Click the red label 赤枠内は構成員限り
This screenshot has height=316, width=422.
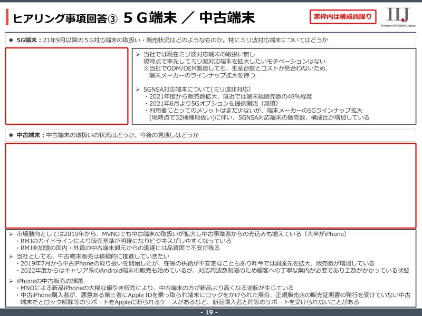[x=342, y=17]
